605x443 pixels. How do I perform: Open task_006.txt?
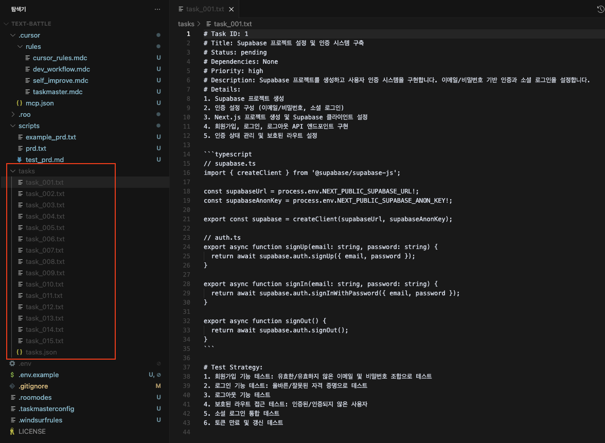coord(45,239)
